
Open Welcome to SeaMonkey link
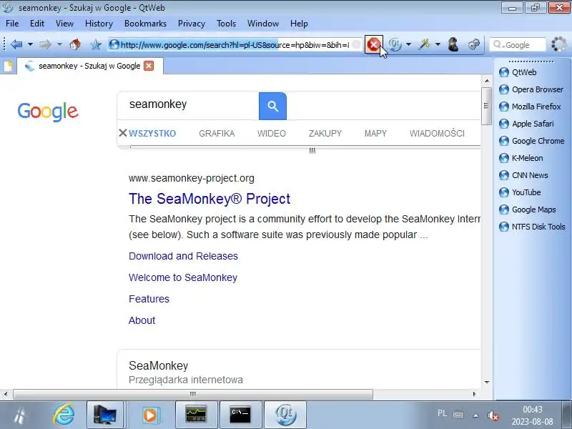[183, 277]
